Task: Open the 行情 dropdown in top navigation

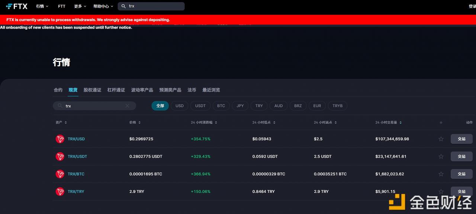Action: tap(42, 6)
